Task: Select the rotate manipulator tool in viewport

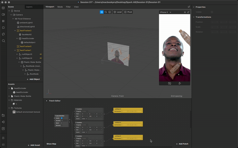Action: (x=106, y=12)
